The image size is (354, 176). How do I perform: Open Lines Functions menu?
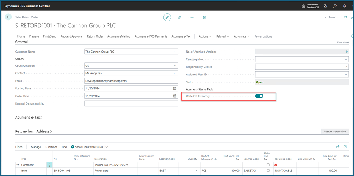tap(51, 147)
